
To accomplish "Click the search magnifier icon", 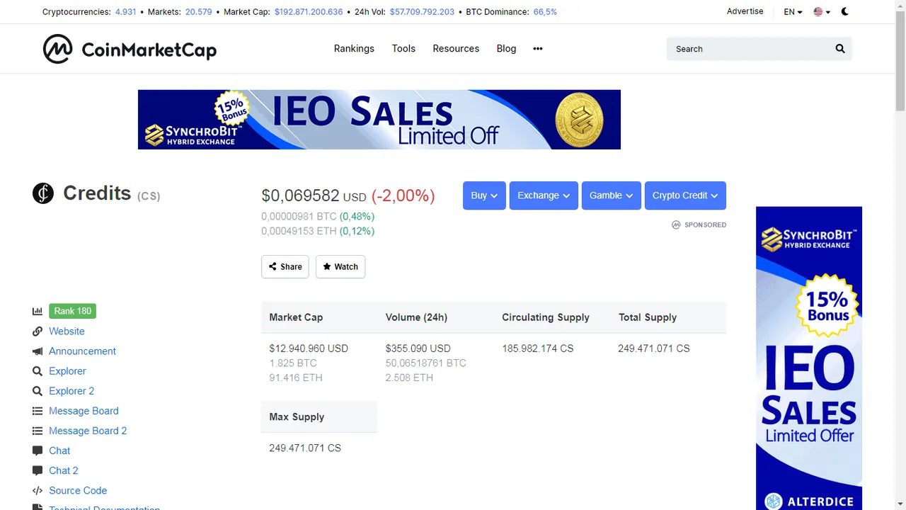I will point(840,49).
